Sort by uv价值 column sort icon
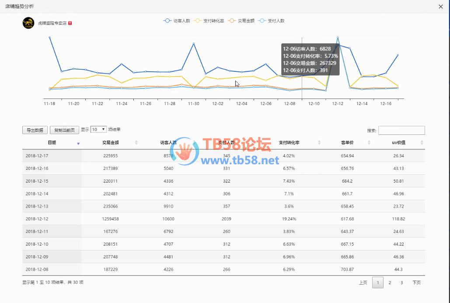450x303 pixels. point(422,143)
